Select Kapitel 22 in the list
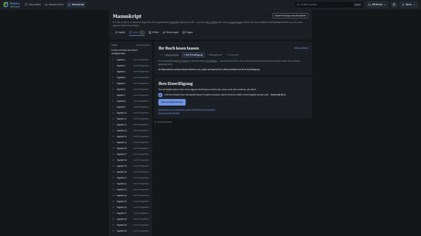 tap(131, 184)
